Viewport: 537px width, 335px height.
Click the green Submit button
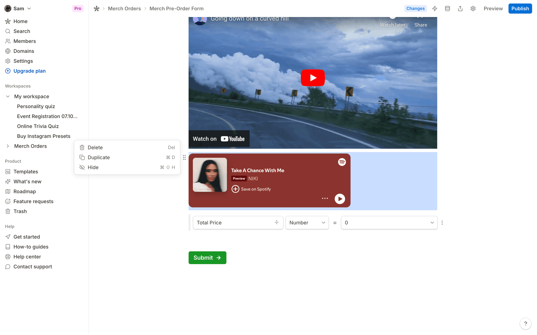(207, 258)
